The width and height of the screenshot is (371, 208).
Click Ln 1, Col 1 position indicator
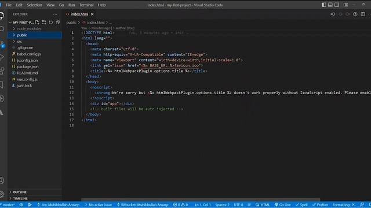pos(202,205)
